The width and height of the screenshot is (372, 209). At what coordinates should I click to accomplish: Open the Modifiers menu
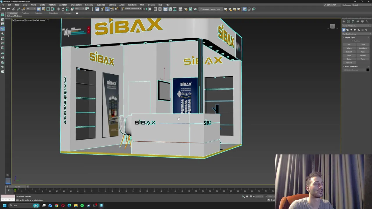[52, 5]
